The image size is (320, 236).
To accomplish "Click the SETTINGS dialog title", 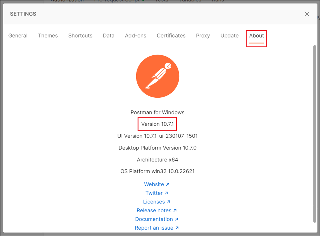I will [x=23, y=14].
